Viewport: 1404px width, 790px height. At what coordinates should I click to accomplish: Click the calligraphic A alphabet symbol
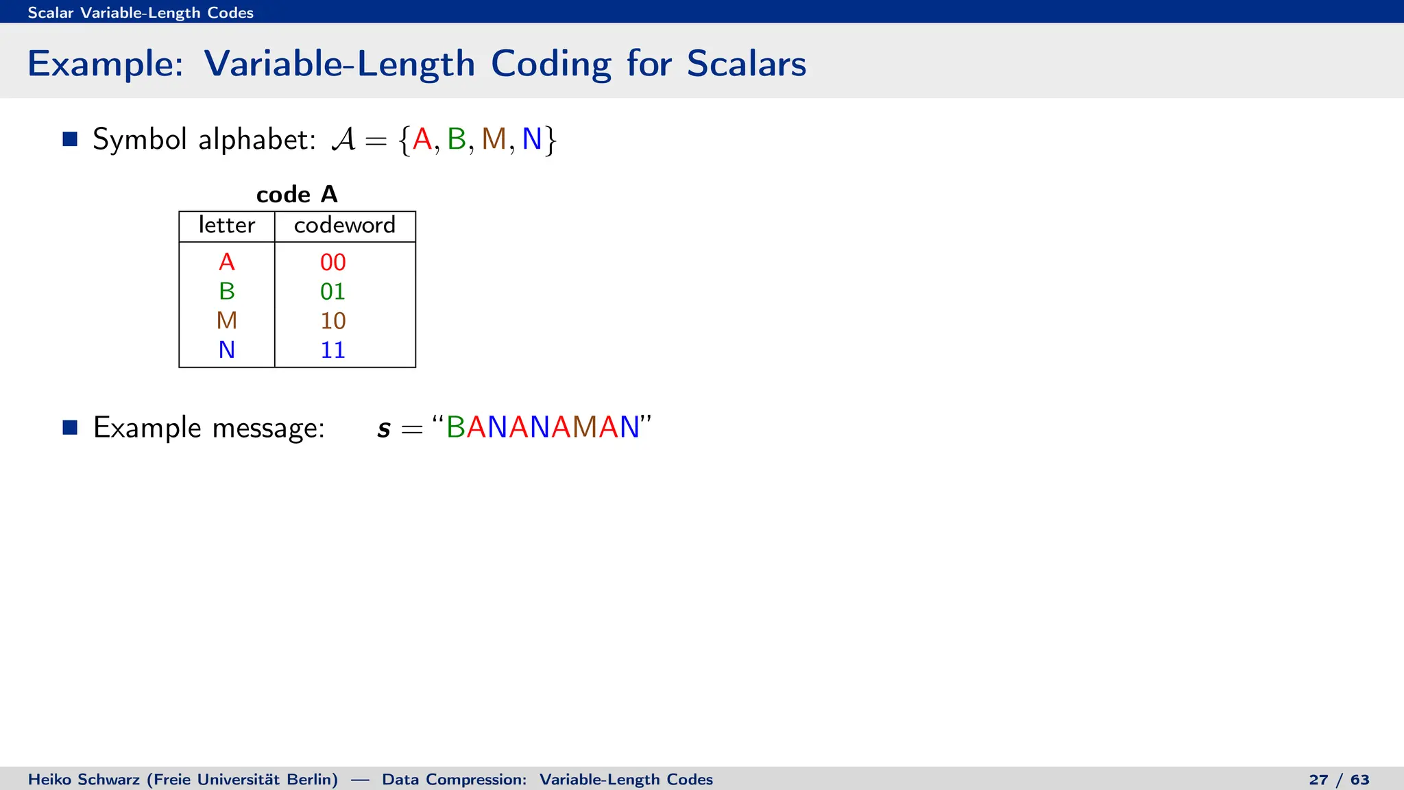coord(343,139)
